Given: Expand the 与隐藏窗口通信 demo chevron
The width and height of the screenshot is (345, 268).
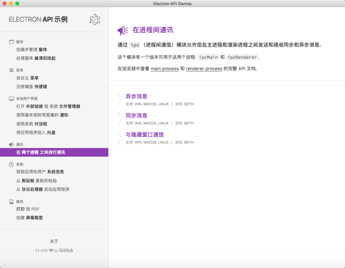Looking at the screenshot, I should click(x=120, y=138).
